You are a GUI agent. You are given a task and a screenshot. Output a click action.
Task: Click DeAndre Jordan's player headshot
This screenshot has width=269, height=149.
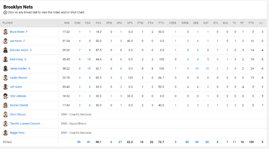point(5,50)
